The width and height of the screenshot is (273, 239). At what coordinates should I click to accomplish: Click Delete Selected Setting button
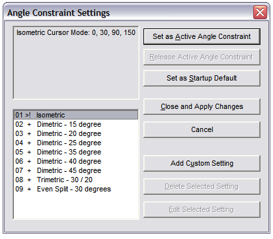[202, 187]
